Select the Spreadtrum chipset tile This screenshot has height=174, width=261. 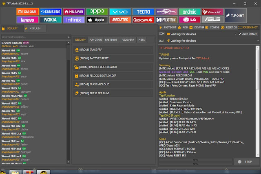pyautogui.click(x=166, y=20)
